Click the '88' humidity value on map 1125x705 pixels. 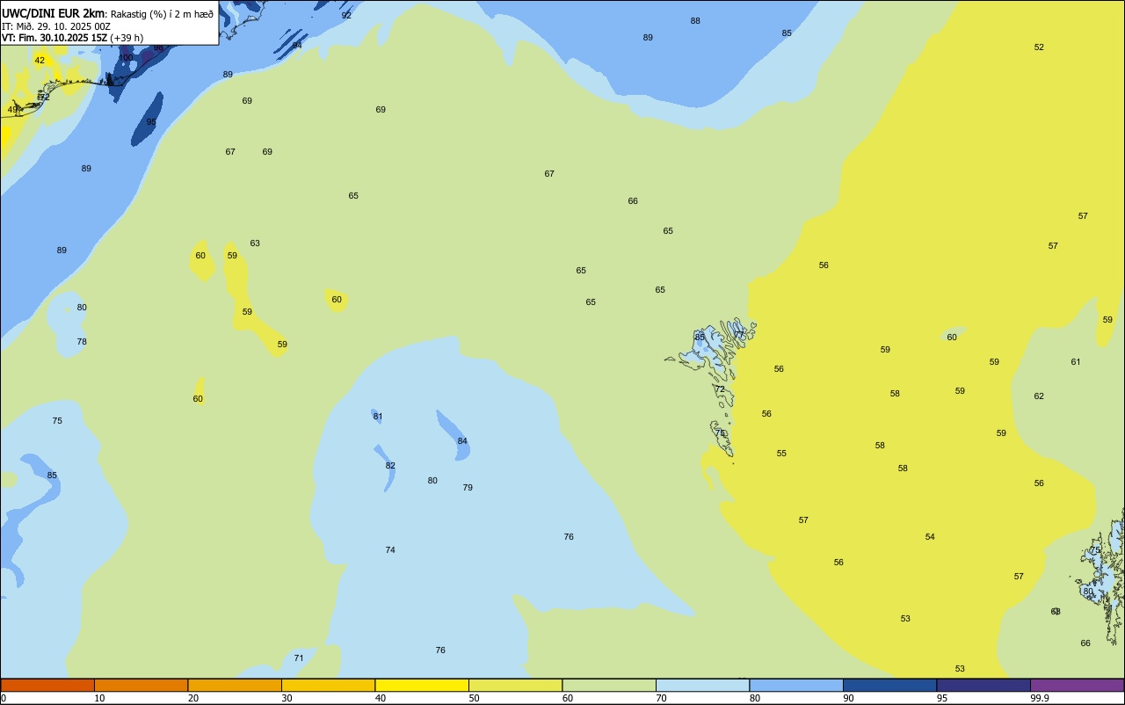(x=695, y=21)
